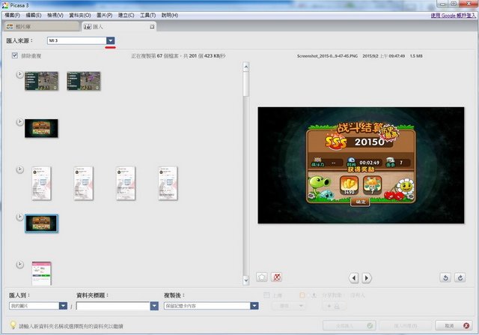Image resolution: width=479 pixels, height=335 pixels.
Task: Click the 1.5 MB file size text
Action: point(416,56)
